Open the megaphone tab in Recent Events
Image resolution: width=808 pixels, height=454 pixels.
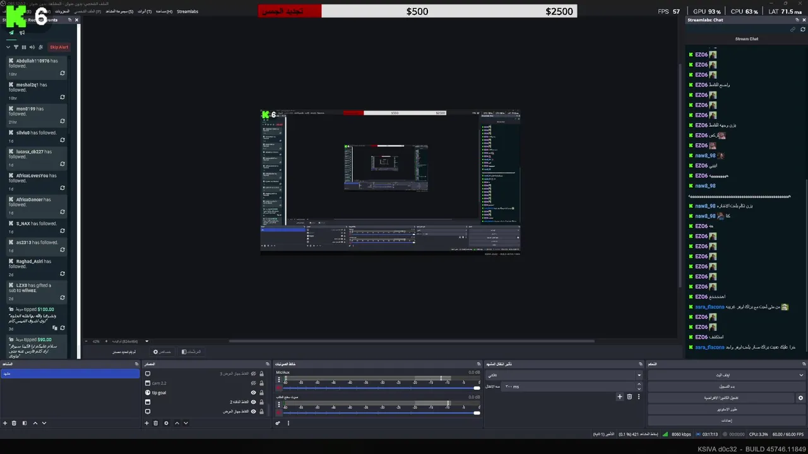22,33
